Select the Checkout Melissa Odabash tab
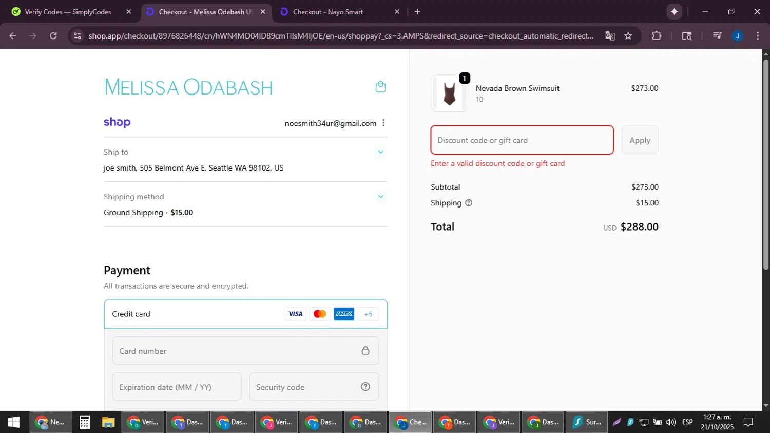Viewport: 770px width, 433px height. coord(205,12)
